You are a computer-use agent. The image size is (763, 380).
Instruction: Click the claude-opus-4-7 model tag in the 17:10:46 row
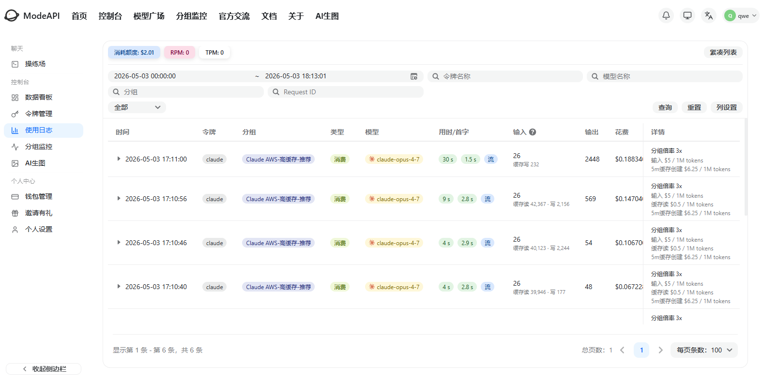coord(394,243)
